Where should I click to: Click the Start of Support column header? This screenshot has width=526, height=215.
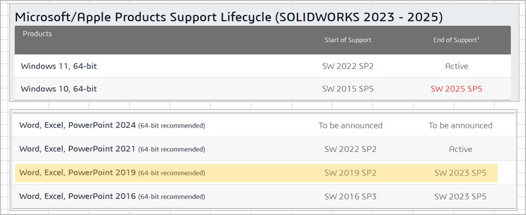click(x=348, y=40)
